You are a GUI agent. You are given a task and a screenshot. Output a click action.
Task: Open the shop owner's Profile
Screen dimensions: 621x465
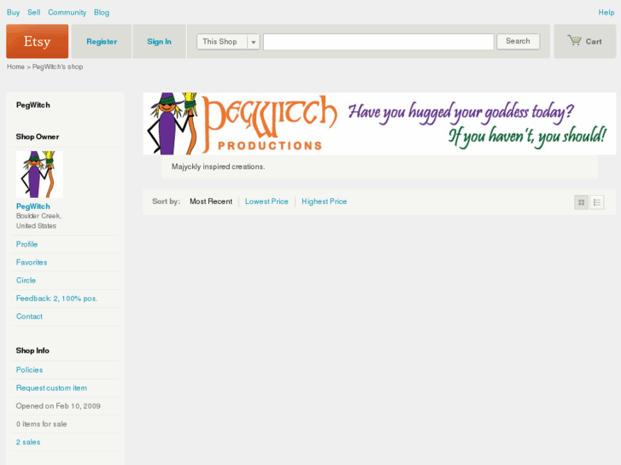click(x=27, y=244)
